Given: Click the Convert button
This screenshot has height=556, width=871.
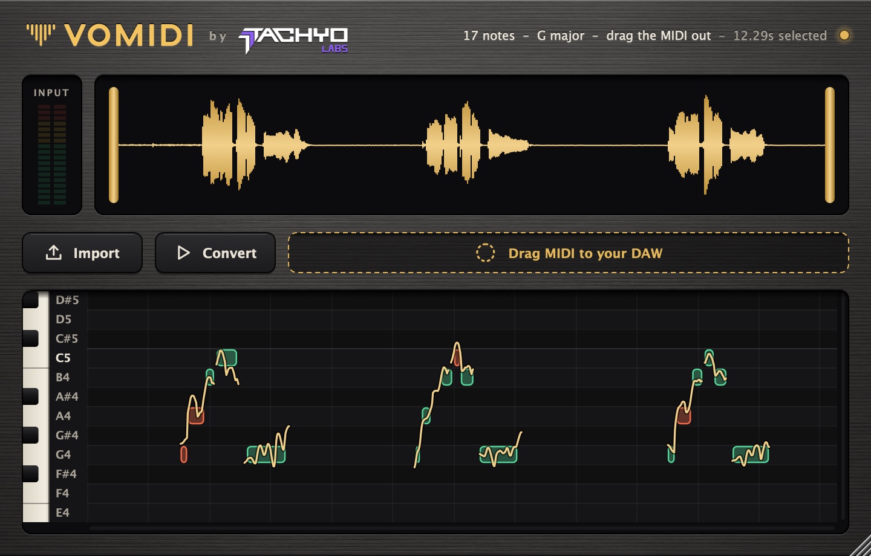Looking at the screenshot, I should pos(215,253).
